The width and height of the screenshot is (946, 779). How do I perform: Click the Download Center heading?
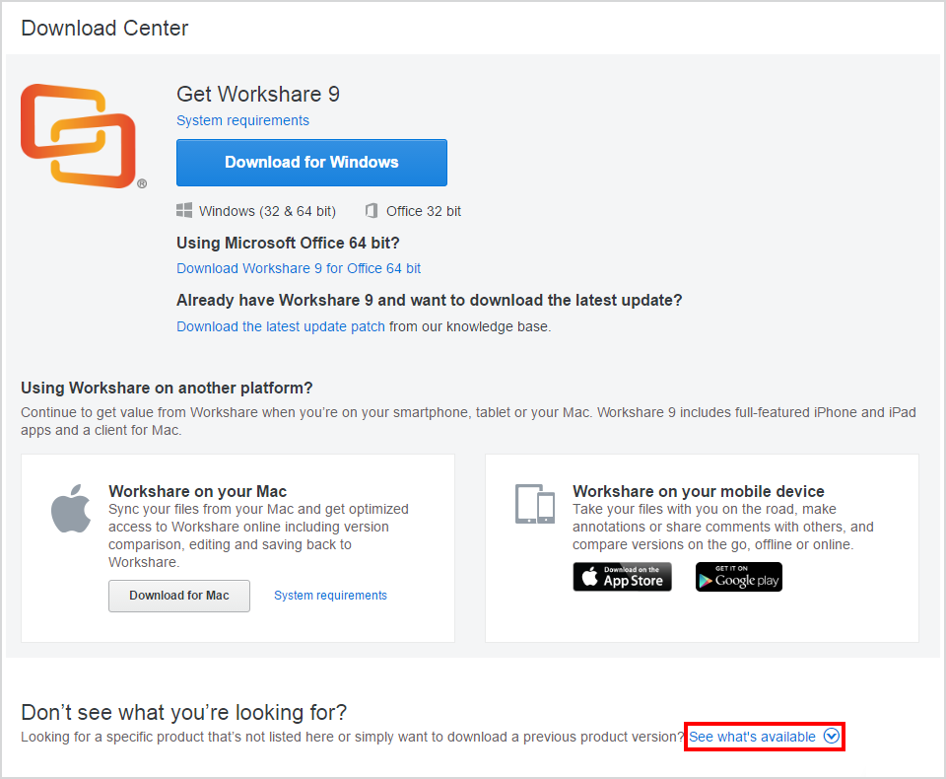(104, 29)
